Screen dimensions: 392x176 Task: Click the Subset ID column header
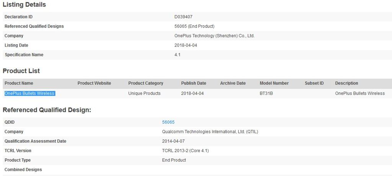[x=314, y=83]
